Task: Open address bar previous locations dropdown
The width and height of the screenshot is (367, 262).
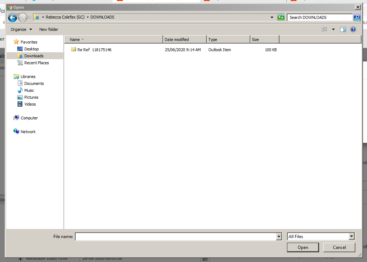Action: (x=272, y=17)
